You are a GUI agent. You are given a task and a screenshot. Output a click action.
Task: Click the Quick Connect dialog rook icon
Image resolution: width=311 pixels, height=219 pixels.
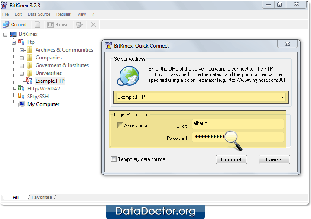point(108,46)
